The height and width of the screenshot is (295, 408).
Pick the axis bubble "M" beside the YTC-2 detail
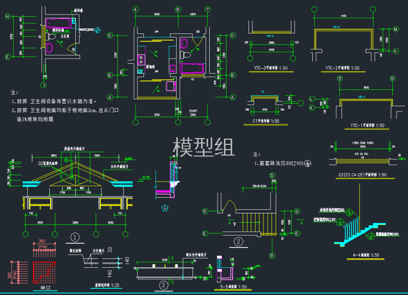click(396, 29)
